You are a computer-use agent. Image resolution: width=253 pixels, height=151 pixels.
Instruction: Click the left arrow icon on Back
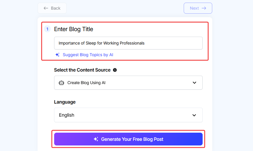(x=46, y=8)
